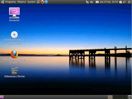Open the pit user menu

pos(124,2)
